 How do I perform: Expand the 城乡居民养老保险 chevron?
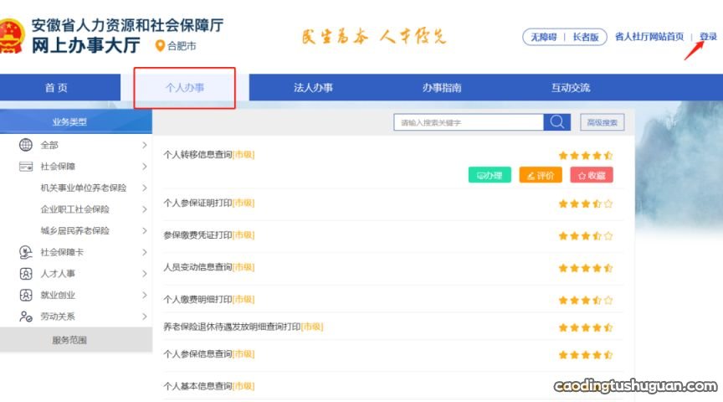pos(144,231)
